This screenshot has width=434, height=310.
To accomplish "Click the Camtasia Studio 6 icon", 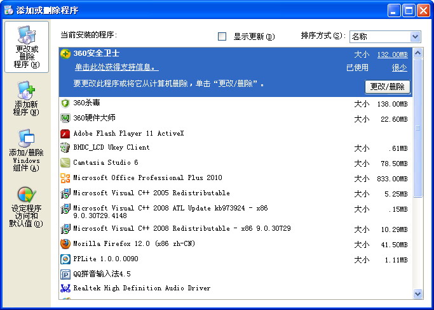I will [65, 162].
